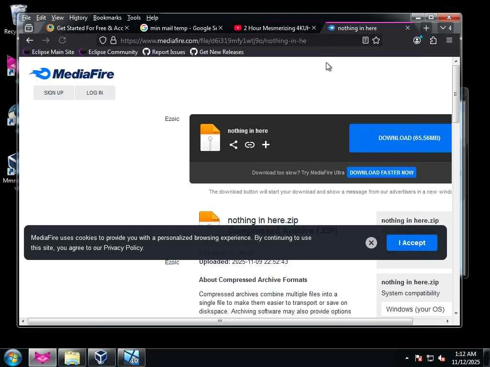Open the extensions puzzle icon

[433, 40]
